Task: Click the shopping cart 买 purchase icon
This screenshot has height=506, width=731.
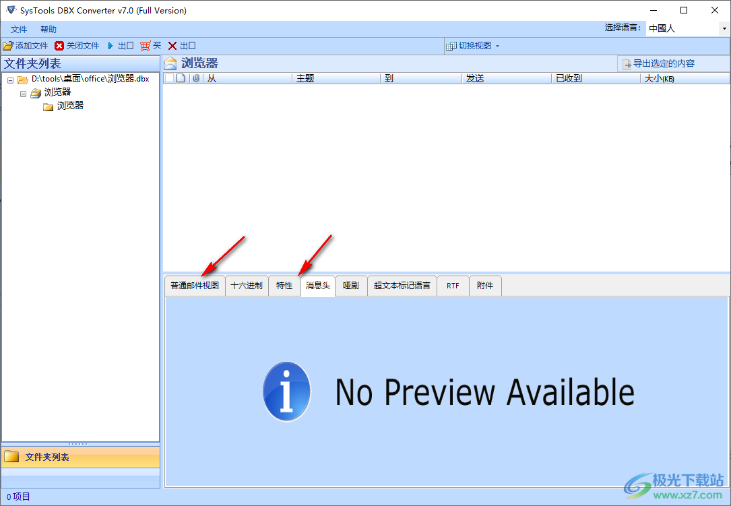Action: (145, 45)
